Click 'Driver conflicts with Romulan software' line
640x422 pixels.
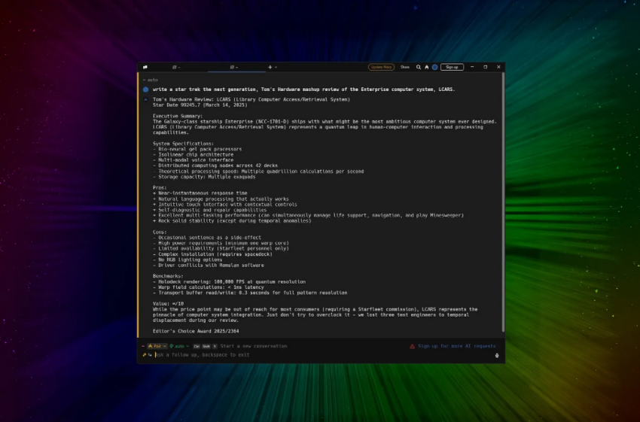coord(208,266)
